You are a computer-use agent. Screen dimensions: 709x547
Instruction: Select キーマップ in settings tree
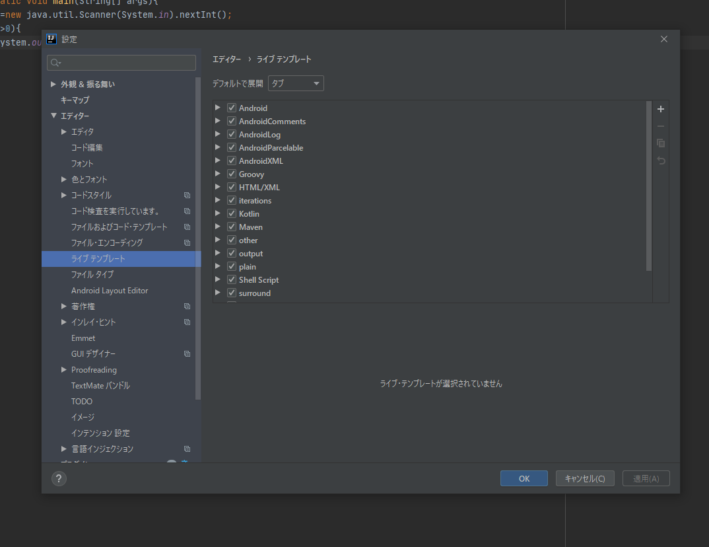point(75,100)
